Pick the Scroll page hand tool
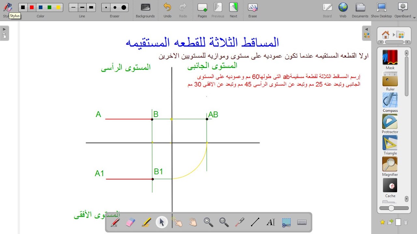This screenshot has height=234, width=417. pyautogui.click(x=193, y=222)
